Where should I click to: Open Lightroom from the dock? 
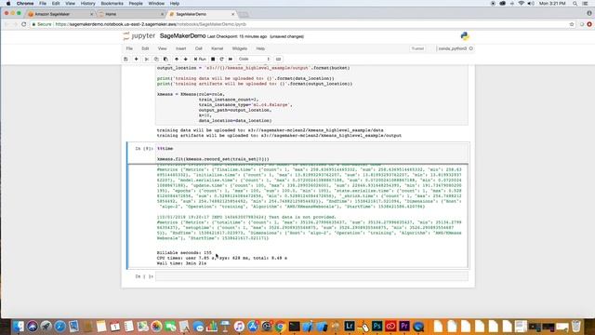[x=350, y=327]
